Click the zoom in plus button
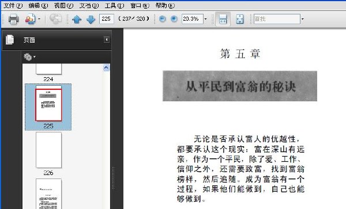 click(x=174, y=19)
